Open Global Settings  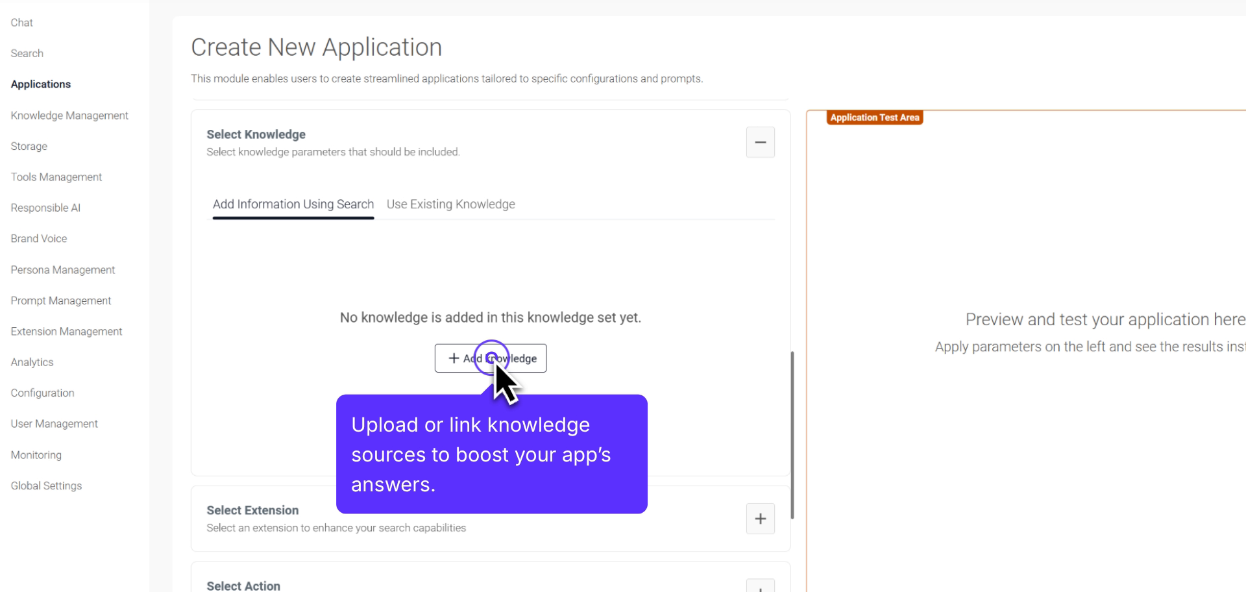[x=46, y=485]
